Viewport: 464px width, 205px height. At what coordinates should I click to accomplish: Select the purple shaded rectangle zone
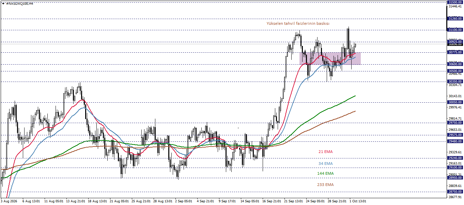(x=330, y=58)
